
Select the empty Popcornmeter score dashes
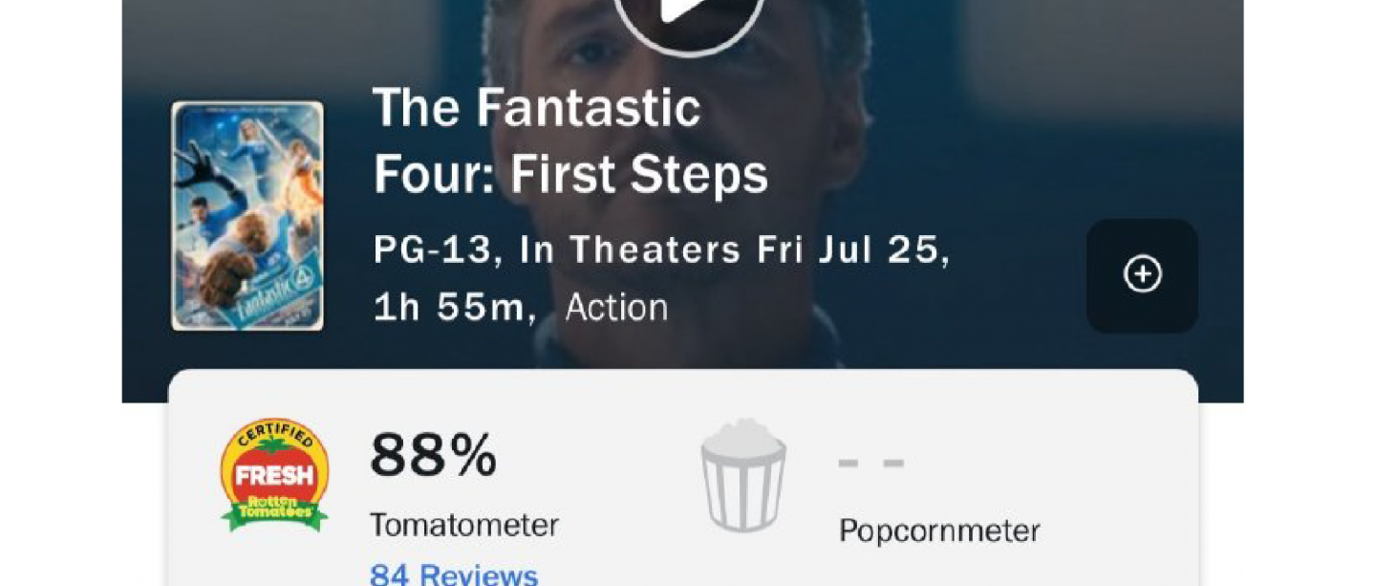point(871,464)
